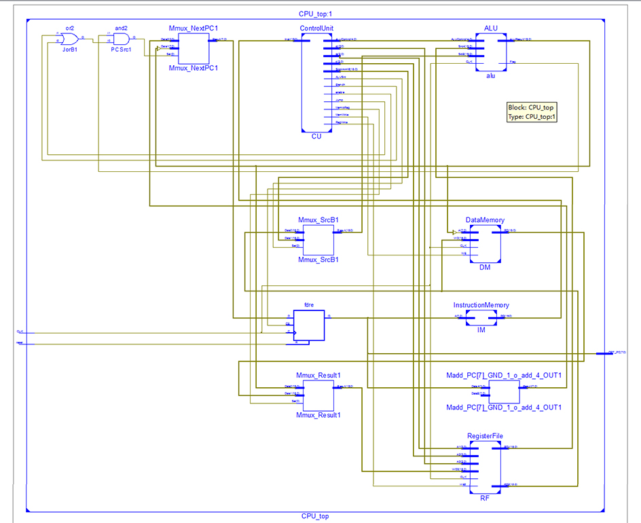
Task: Select the Mmux_SrcB1 multiplexer block
Action: (x=318, y=240)
